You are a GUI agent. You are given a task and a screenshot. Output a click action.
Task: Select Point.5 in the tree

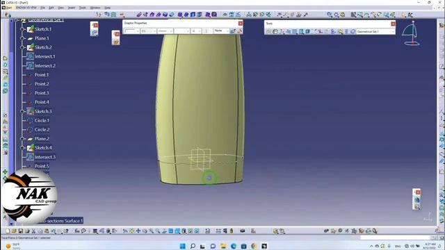(x=42, y=166)
